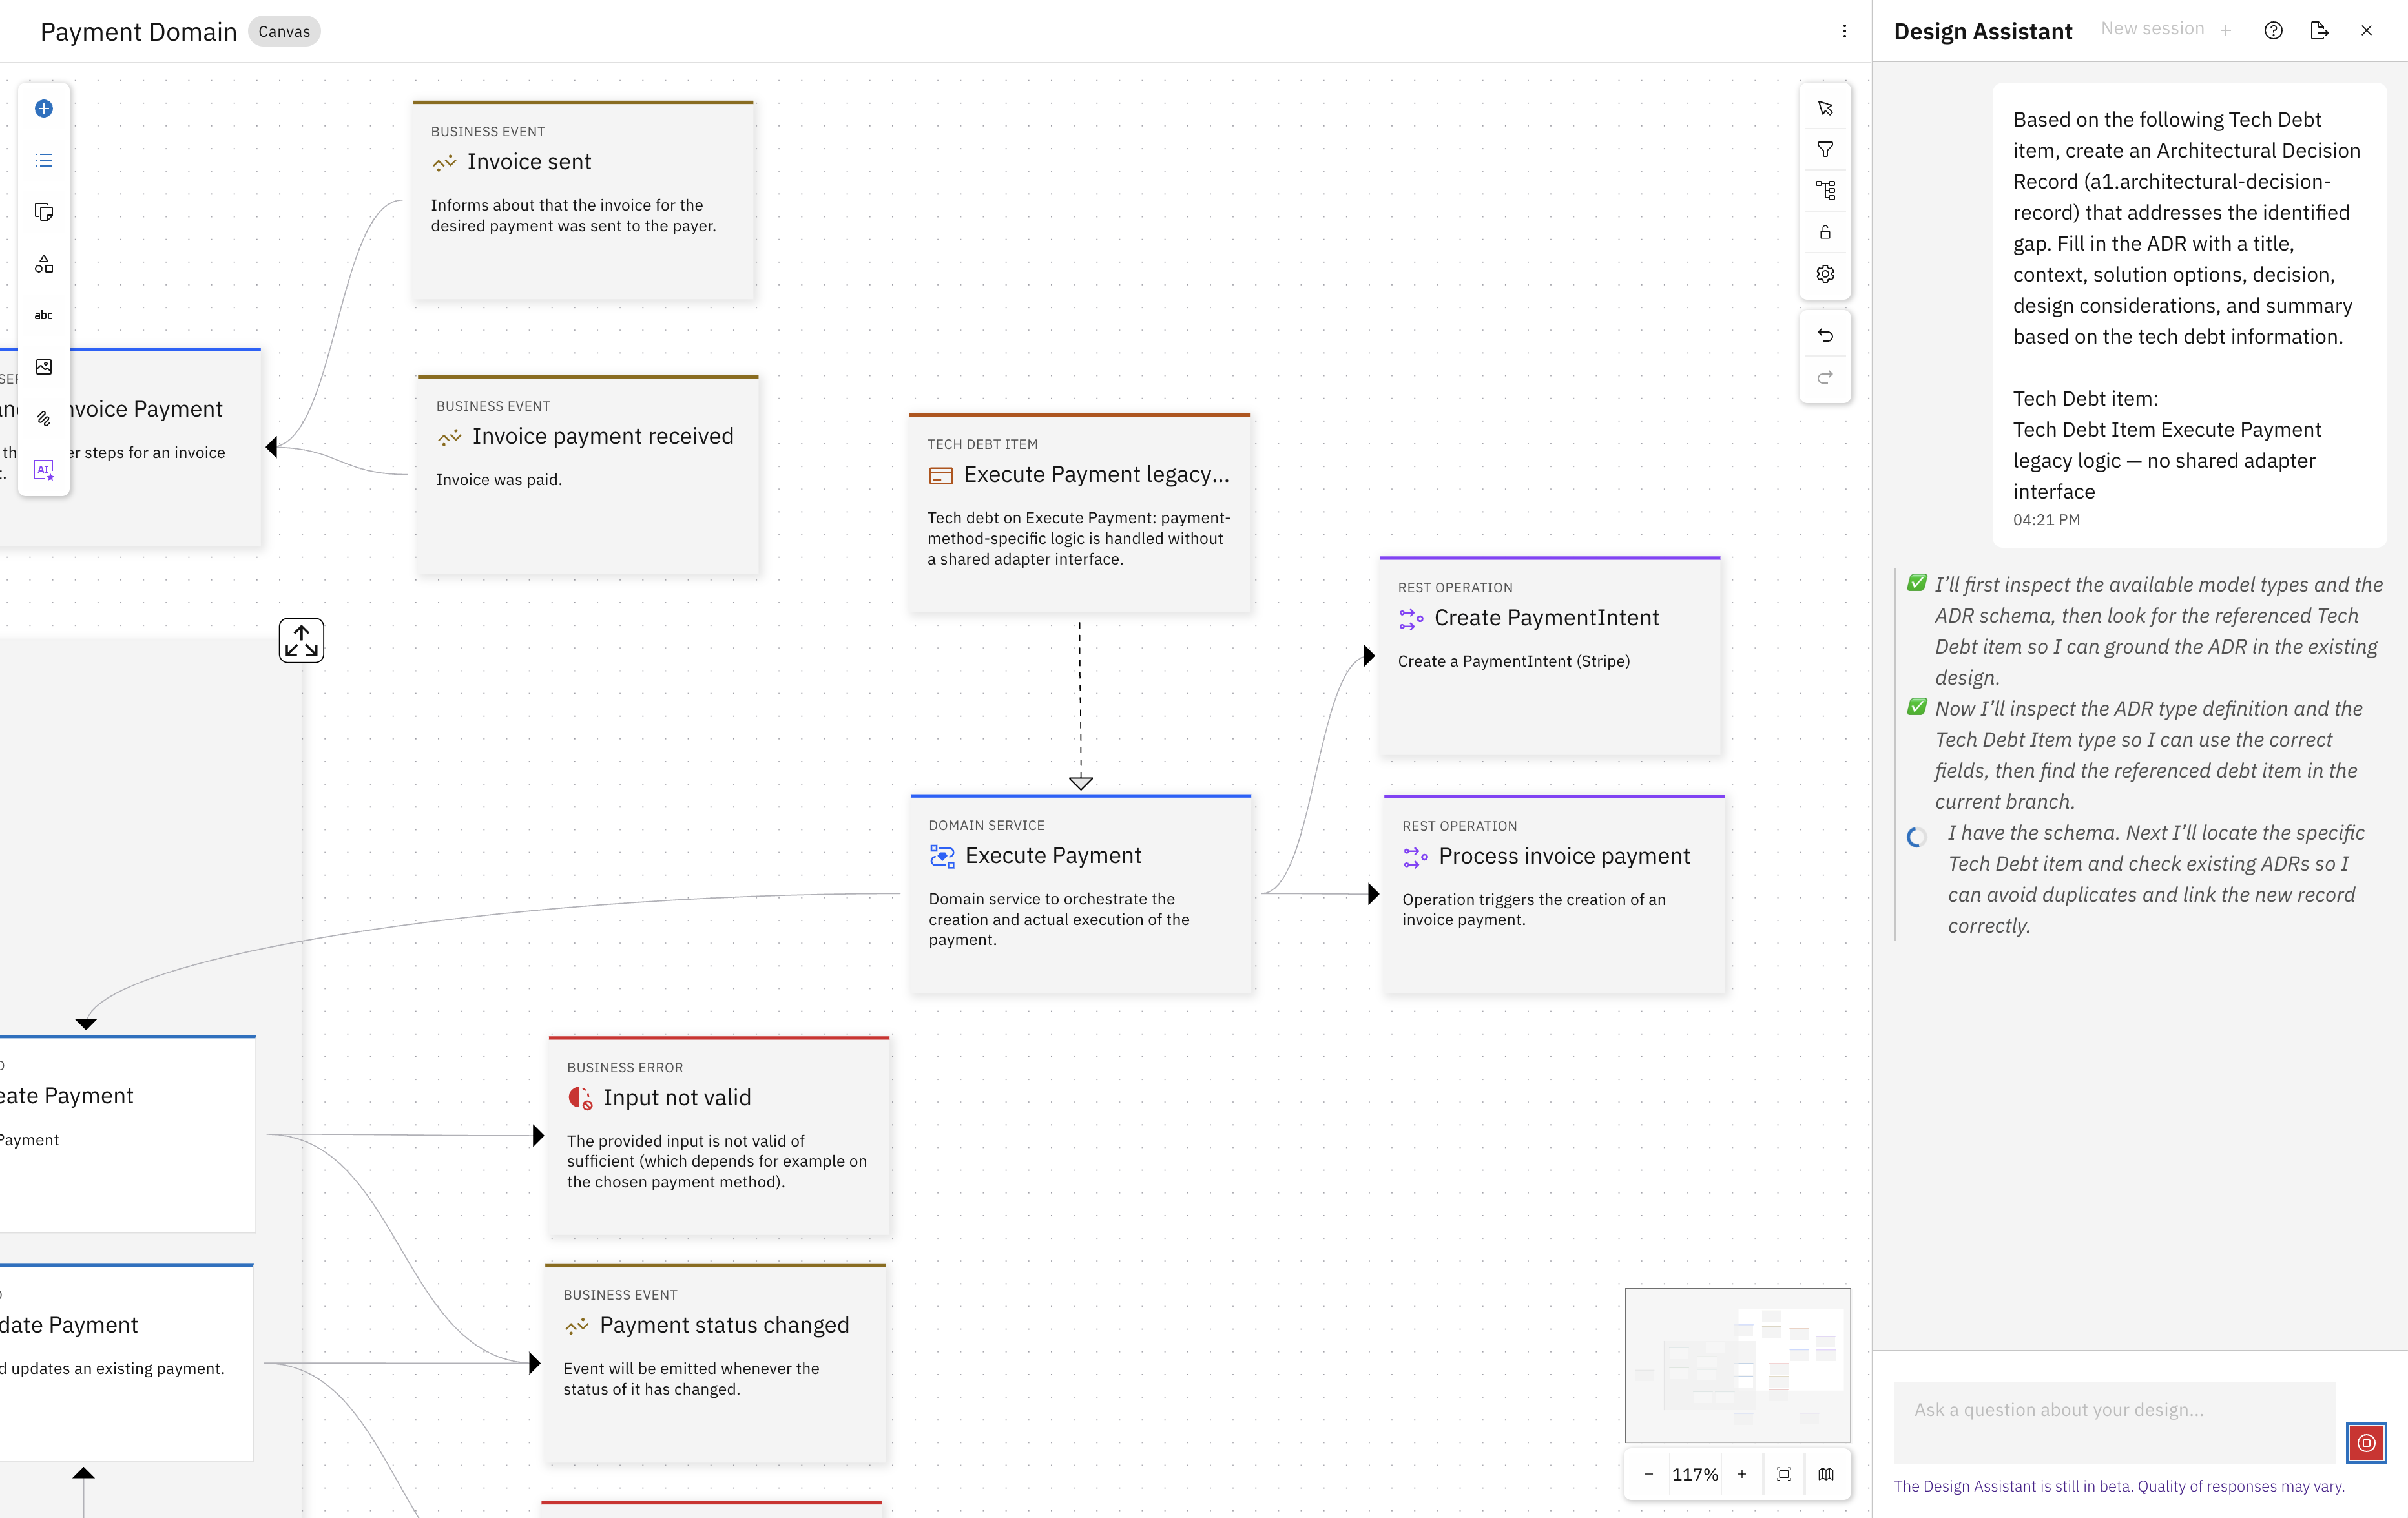Select the Process invoice payment card
This screenshot has height=1518, width=2408.
point(1554,895)
